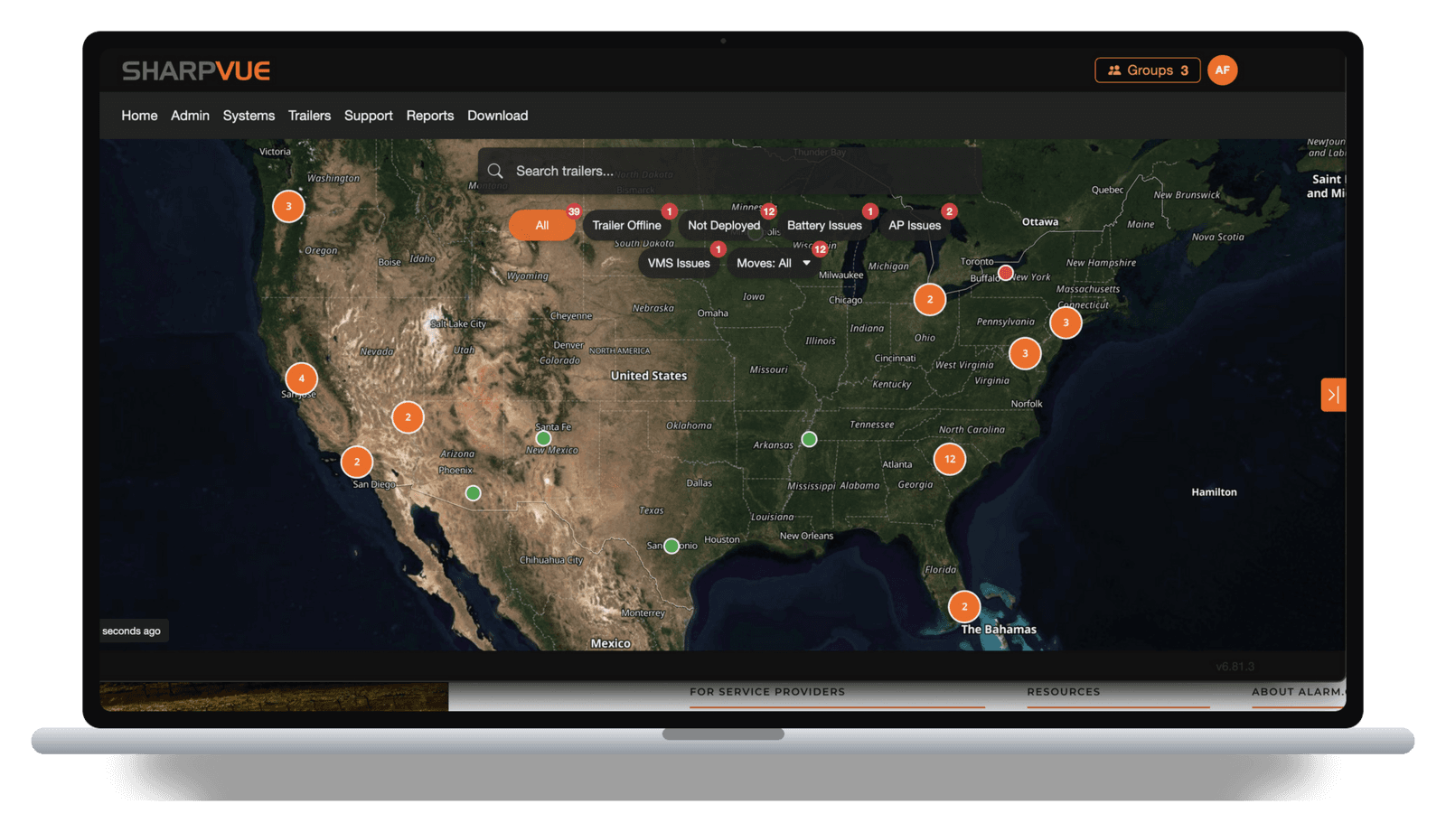Open the Trailers menu

(309, 116)
